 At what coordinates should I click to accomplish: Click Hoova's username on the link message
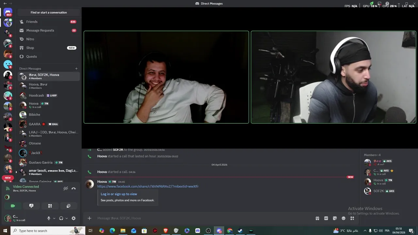click(x=102, y=182)
